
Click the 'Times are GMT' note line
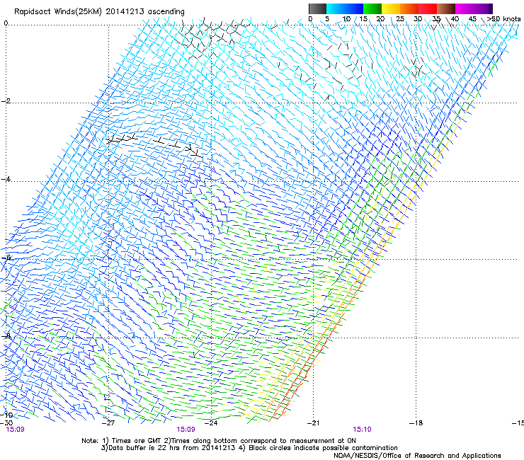pos(219,441)
